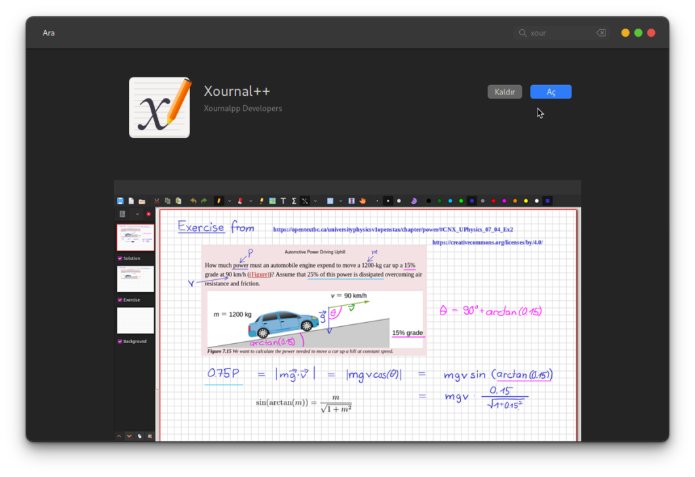Close the sidebar with red X

coord(149,214)
